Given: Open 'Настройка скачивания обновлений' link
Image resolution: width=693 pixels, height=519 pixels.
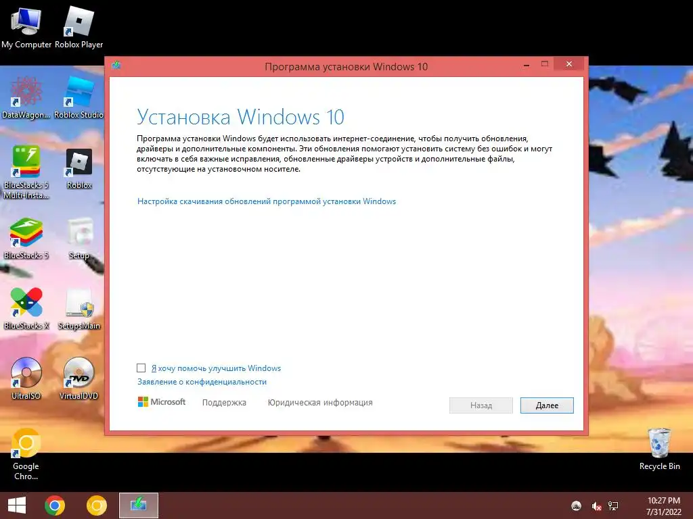Looking at the screenshot, I should tap(267, 201).
